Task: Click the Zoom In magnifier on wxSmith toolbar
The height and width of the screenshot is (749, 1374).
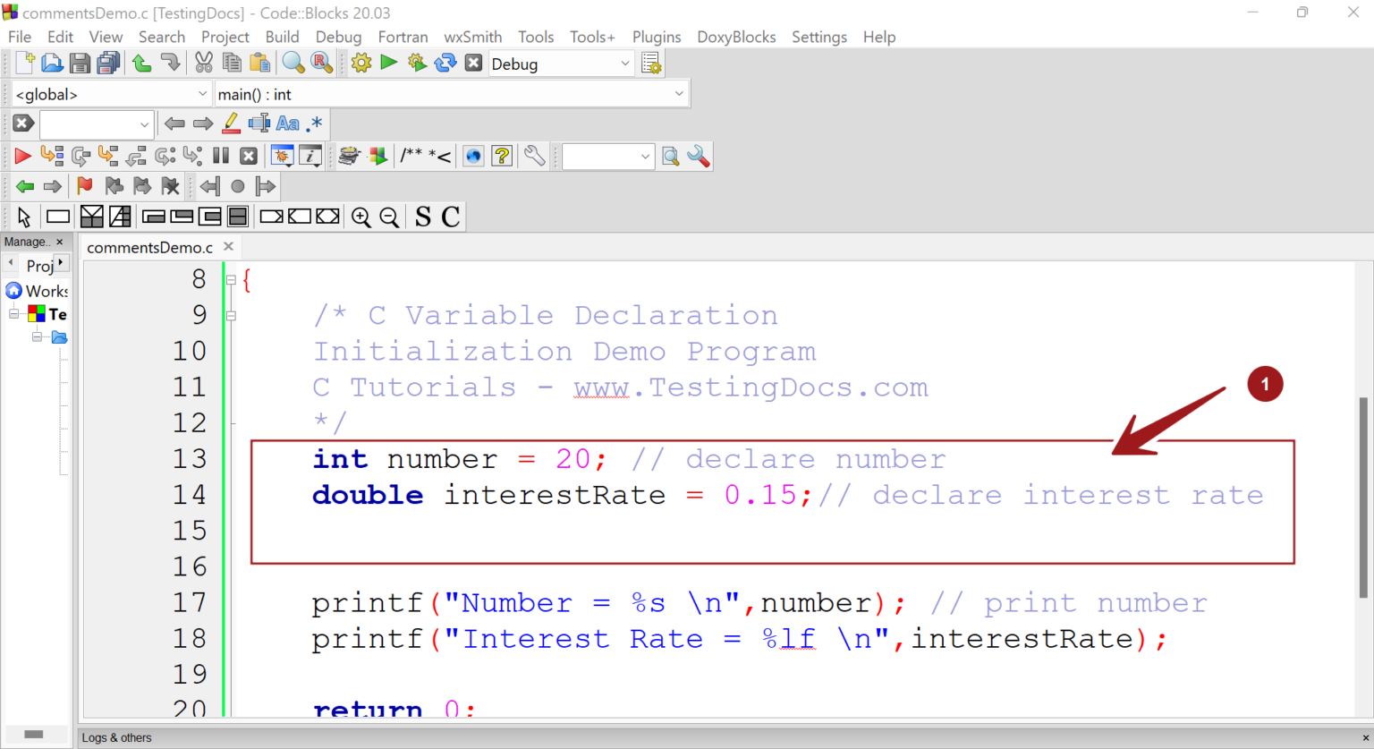Action: tap(361, 216)
